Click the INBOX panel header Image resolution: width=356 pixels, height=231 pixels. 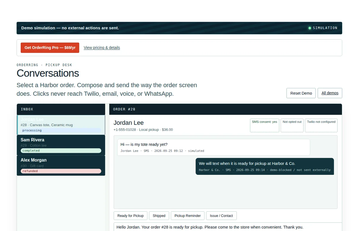point(61,109)
